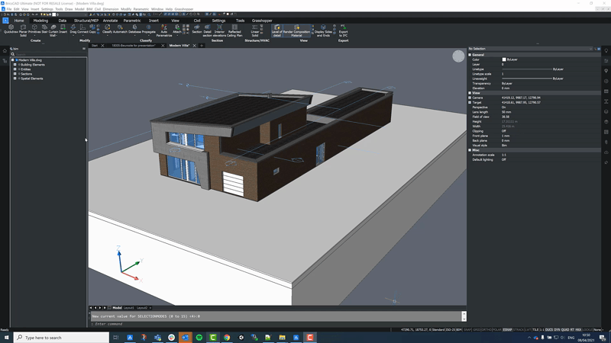Click the Export to IFC icon
This screenshot has height=343, width=611.
(343, 30)
